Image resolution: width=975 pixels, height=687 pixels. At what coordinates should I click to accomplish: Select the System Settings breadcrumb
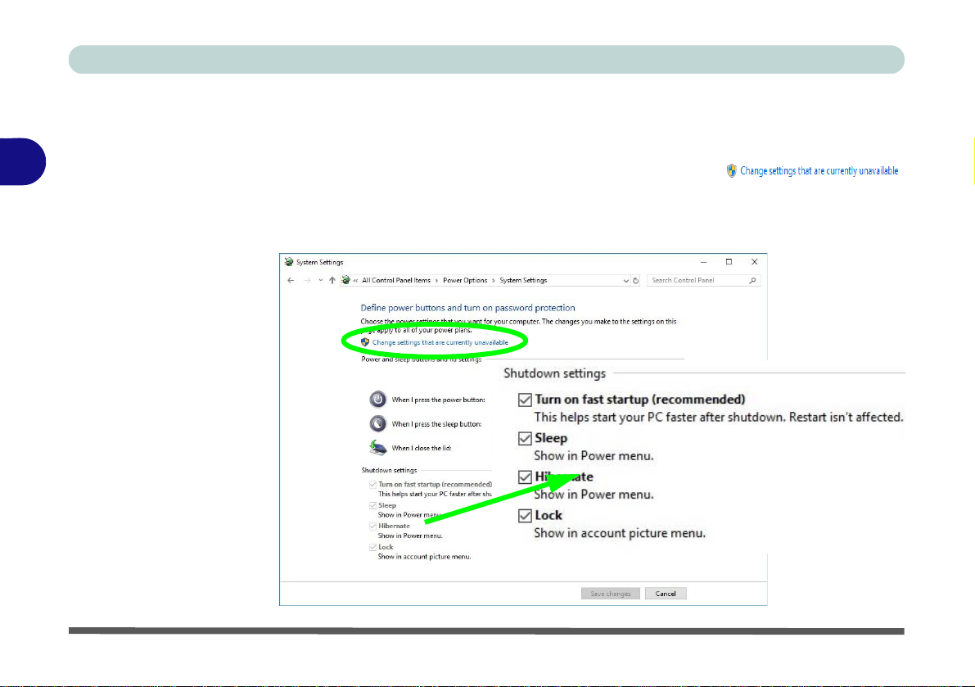coord(523,280)
